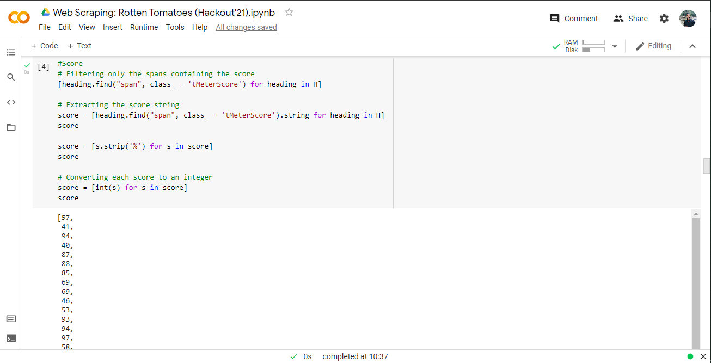Open the Files browser sidebar
Image resolution: width=711 pixels, height=363 pixels.
pyautogui.click(x=11, y=127)
